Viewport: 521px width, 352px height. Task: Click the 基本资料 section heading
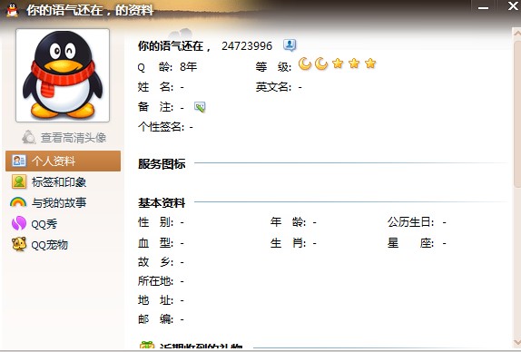pos(162,202)
